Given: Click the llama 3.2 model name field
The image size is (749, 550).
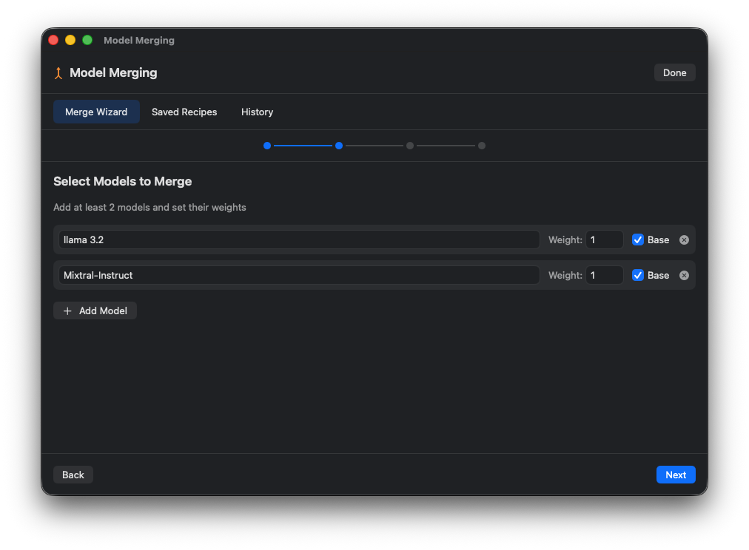Looking at the screenshot, I should tap(299, 240).
